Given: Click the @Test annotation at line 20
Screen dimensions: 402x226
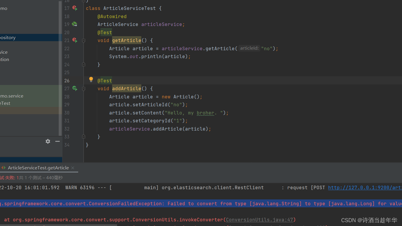Looking at the screenshot, I should click(x=105, y=32).
